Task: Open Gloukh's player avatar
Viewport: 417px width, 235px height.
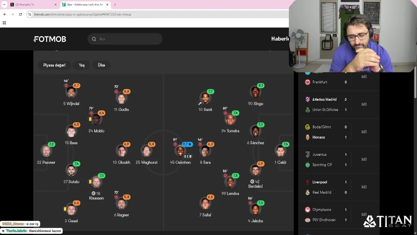Action: (x=121, y=151)
